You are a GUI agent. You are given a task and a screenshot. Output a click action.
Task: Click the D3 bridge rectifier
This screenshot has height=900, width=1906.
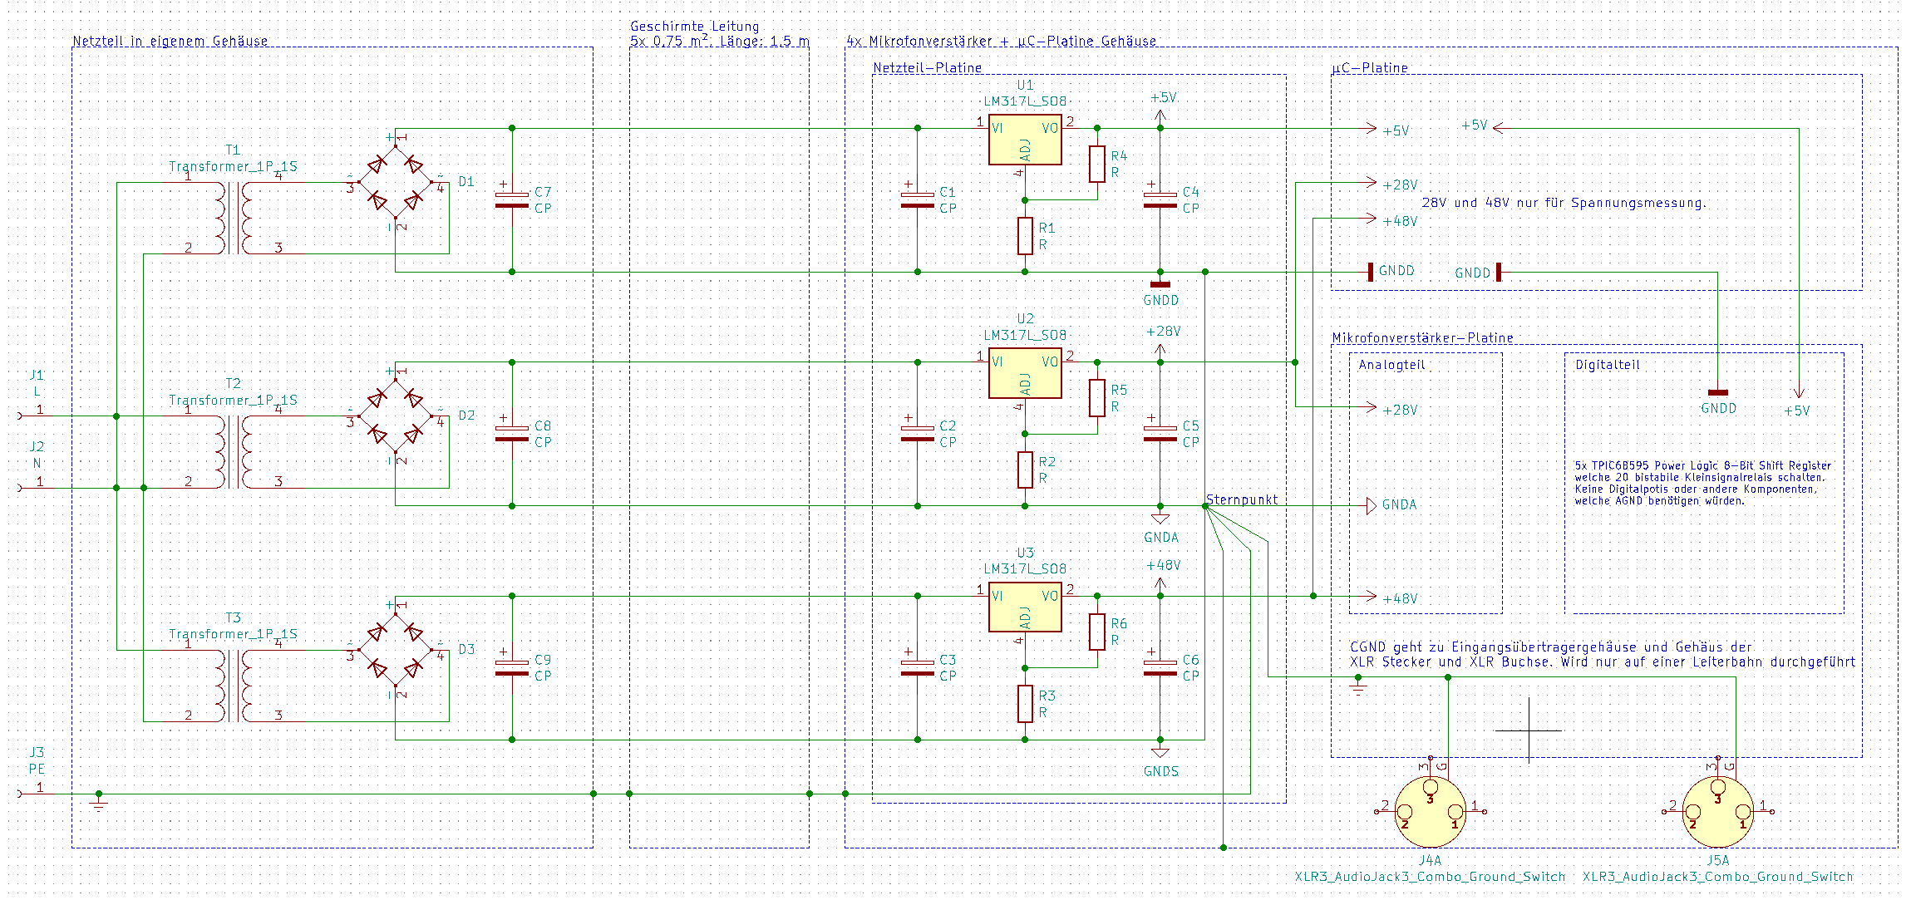(396, 651)
